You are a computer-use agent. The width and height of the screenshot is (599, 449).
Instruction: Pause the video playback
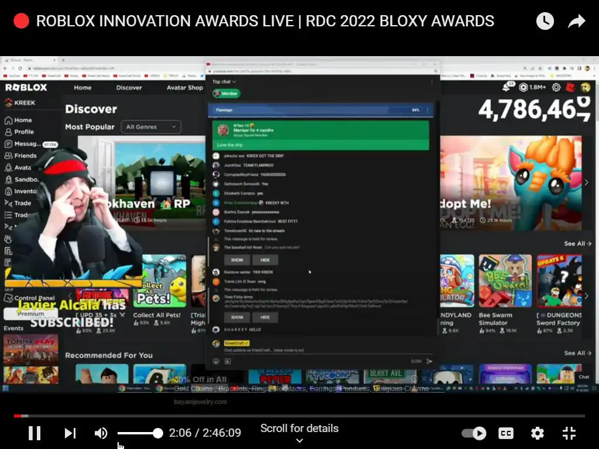(35, 433)
